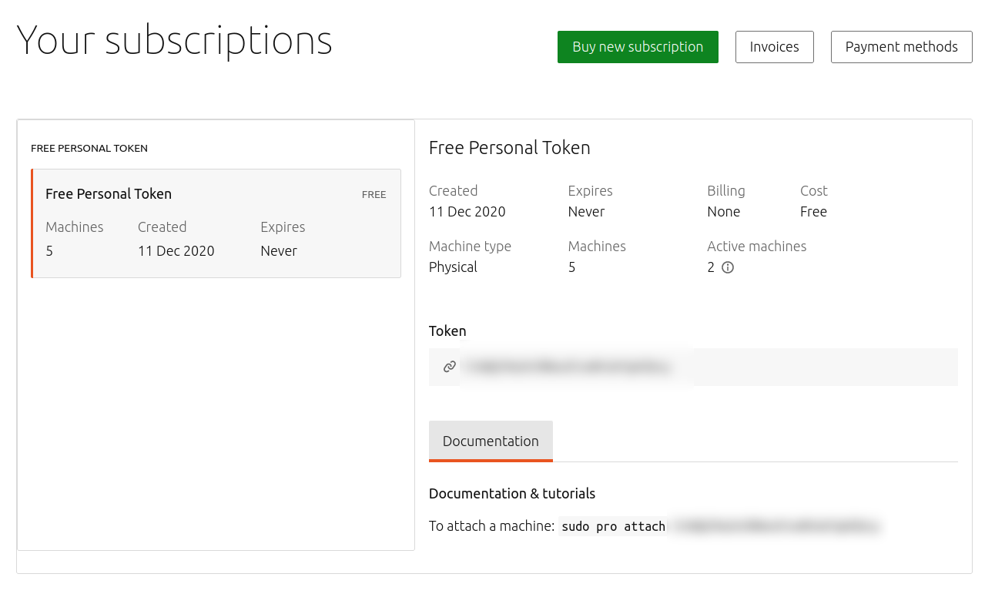Click the 11 Dec 2020 date in details panel

(x=467, y=212)
